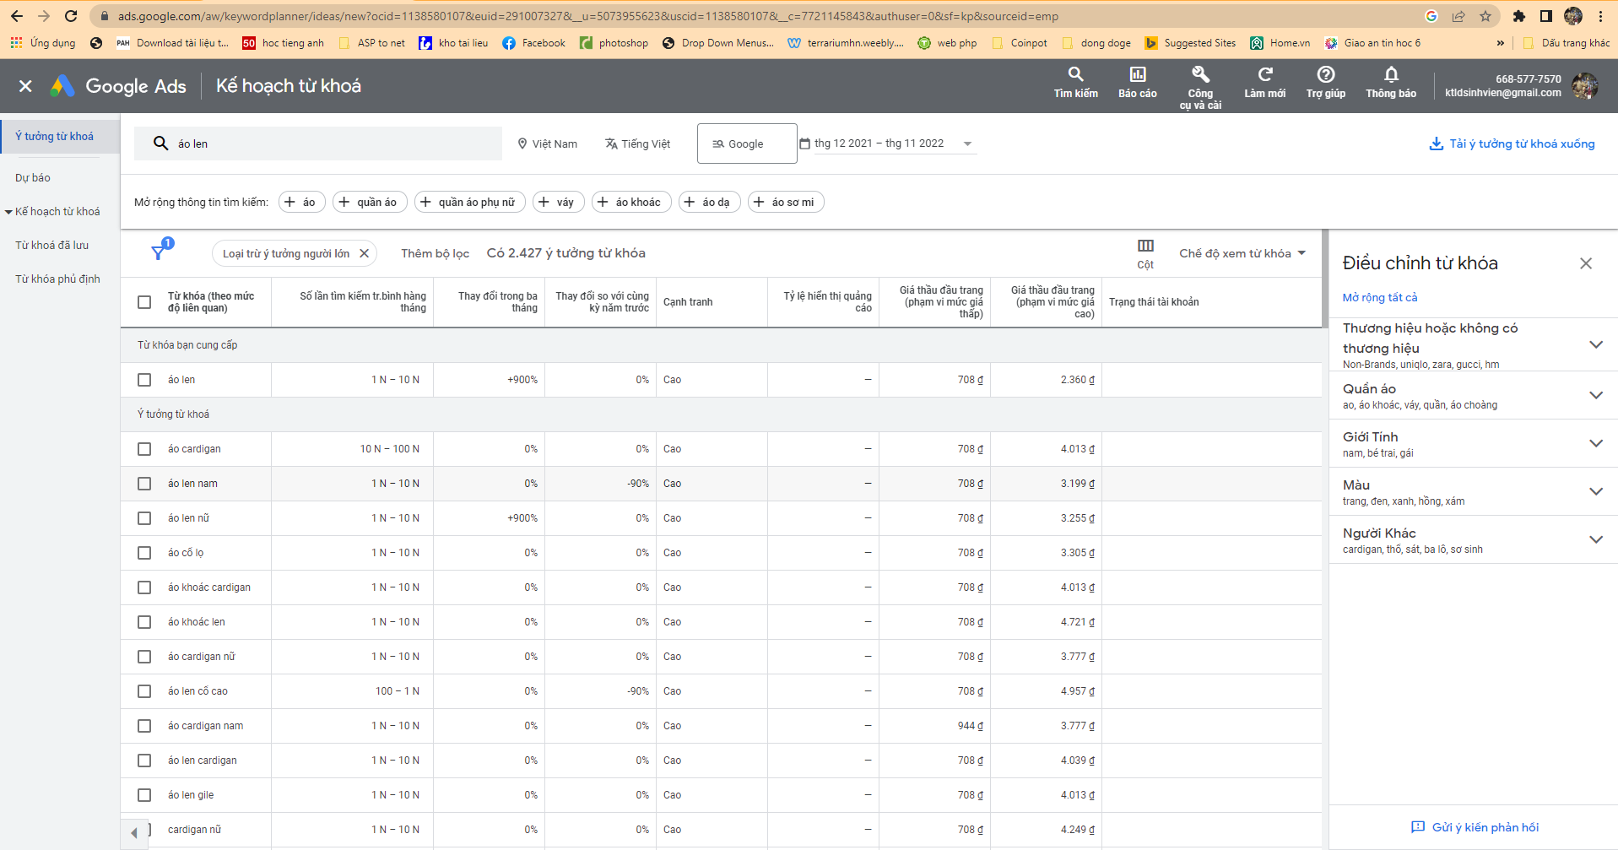Click the Google Ads logo
The image size is (1618, 850).
tap(118, 86)
